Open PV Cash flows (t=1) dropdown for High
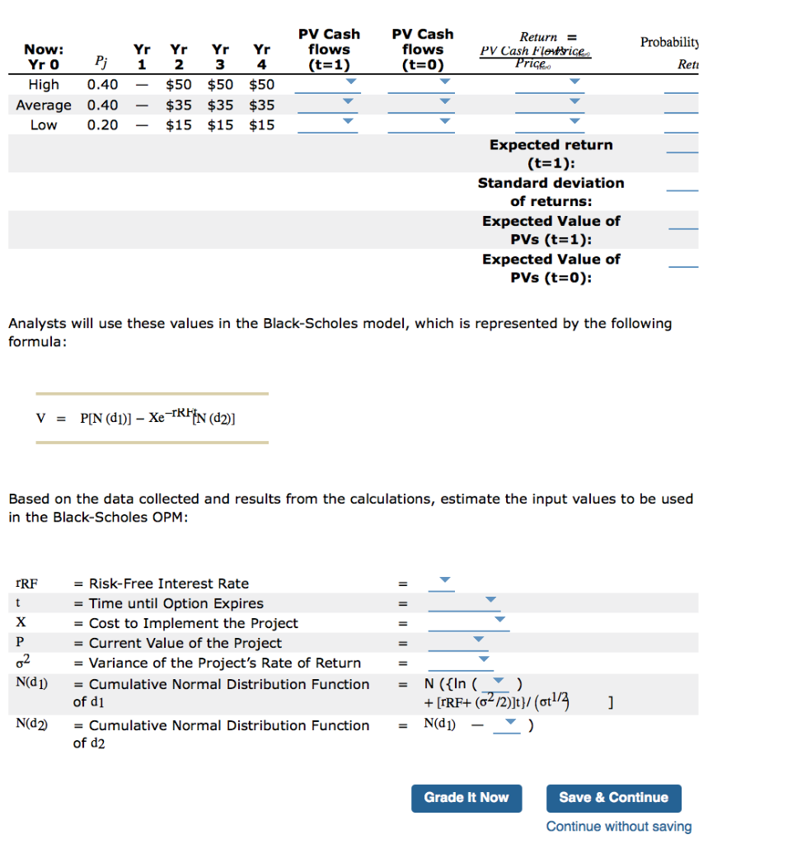Viewport: 797px width, 844px height. (349, 82)
